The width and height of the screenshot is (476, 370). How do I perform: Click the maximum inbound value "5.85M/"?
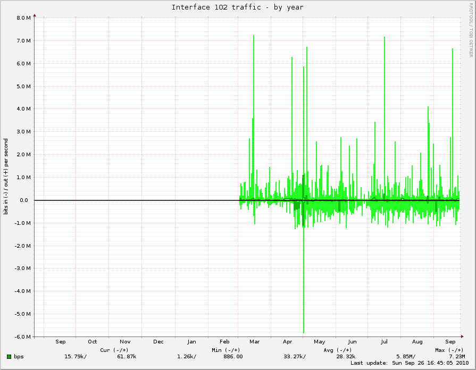point(406,357)
